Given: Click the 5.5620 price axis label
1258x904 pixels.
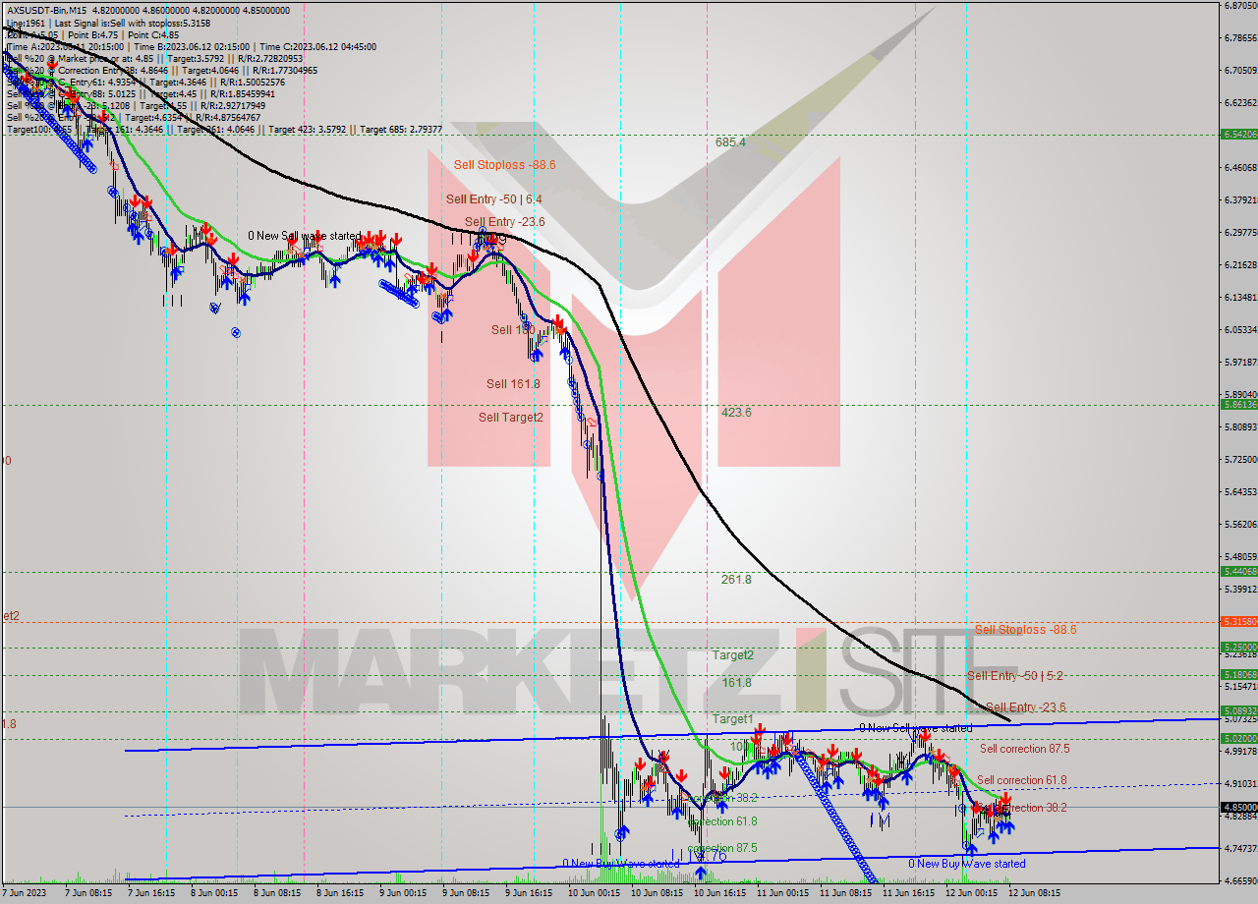Looking at the screenshot, I should 1240,525.
